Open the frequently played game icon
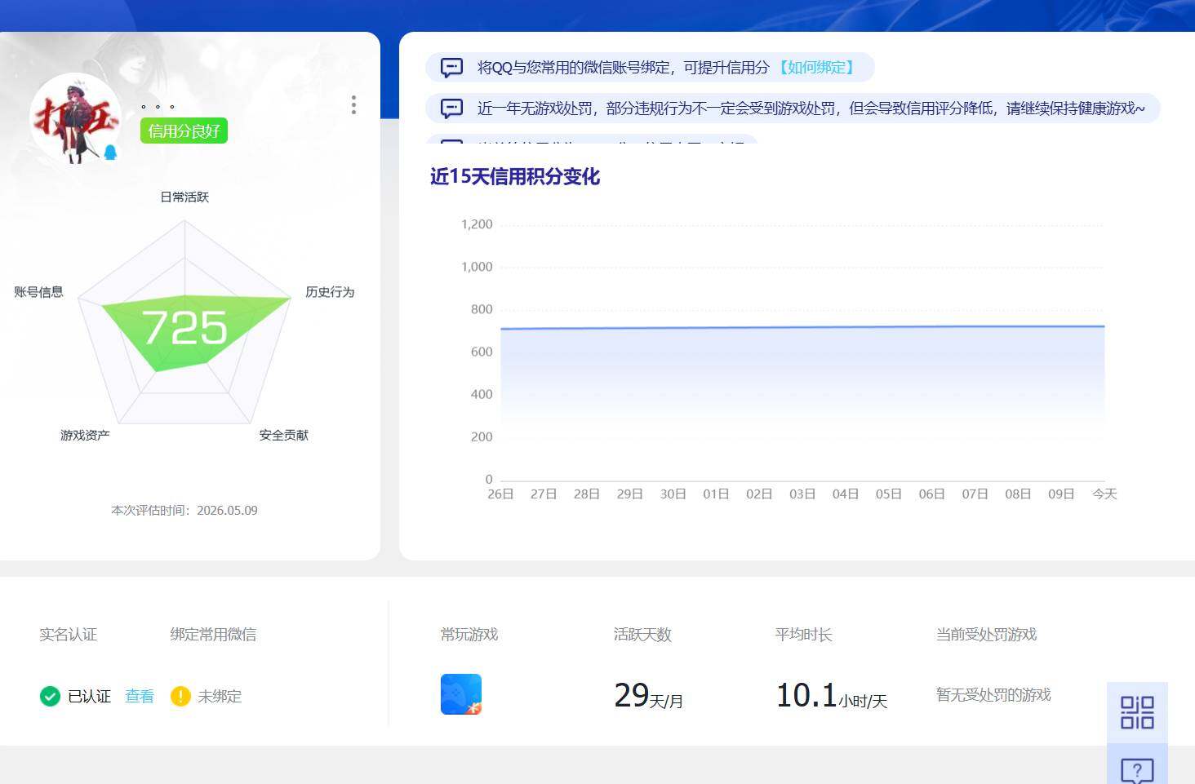The width and height of the screenshot is (1195, 784). (461, 694)
